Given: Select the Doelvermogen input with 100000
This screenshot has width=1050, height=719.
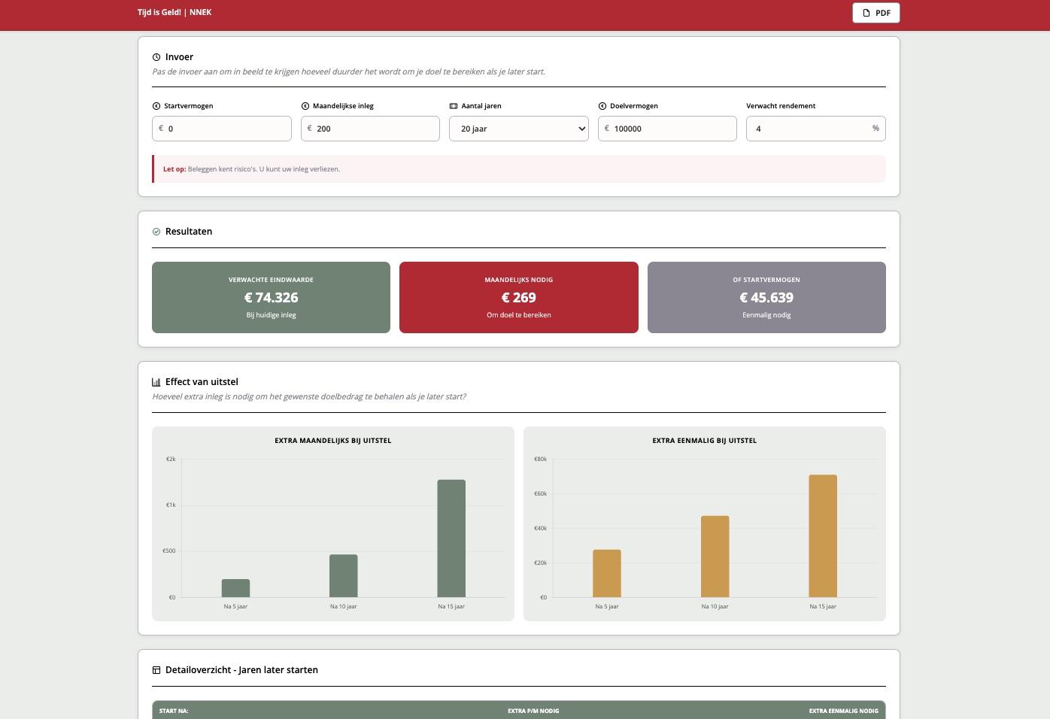Looking at the screenshot, I should click(x=672, y=129).
